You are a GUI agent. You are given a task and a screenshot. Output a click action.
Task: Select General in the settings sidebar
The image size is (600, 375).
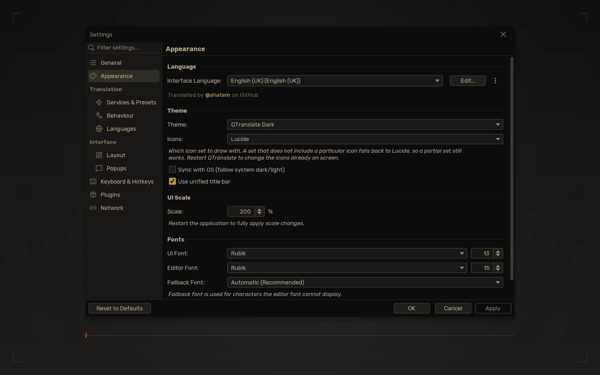pos(124,63)
